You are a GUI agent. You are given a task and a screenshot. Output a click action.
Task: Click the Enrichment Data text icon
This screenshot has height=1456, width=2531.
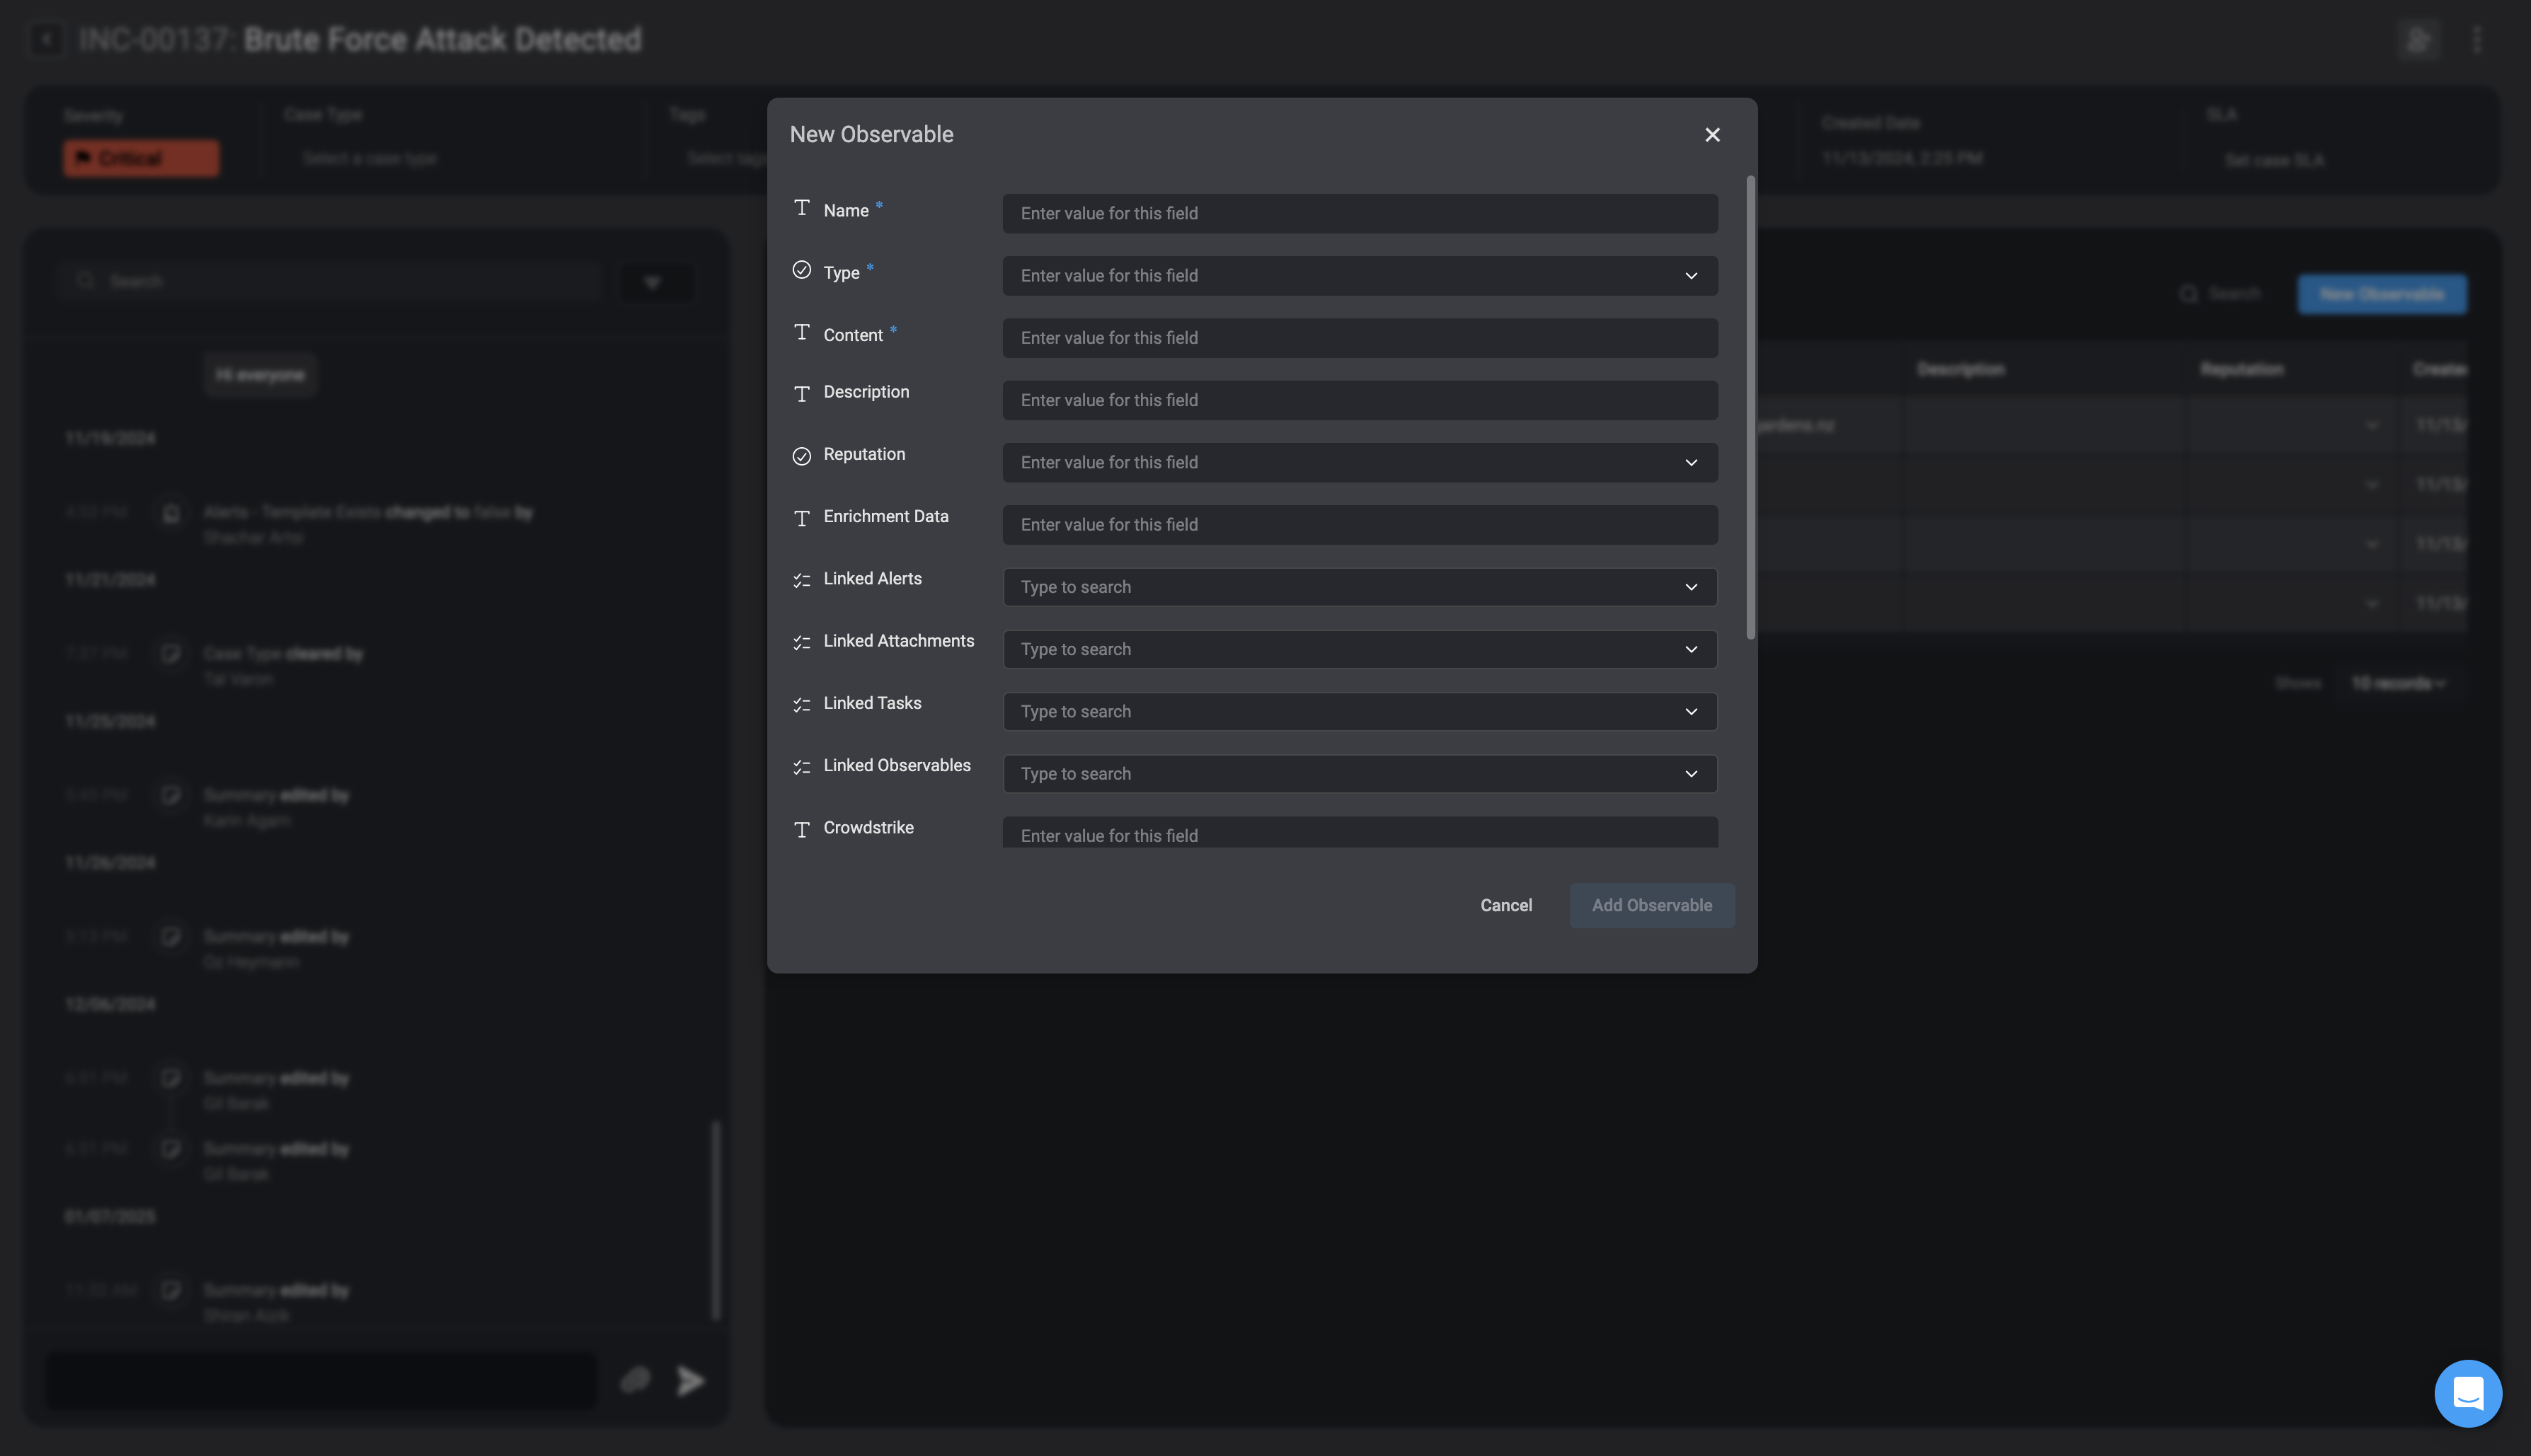(801, 518)
